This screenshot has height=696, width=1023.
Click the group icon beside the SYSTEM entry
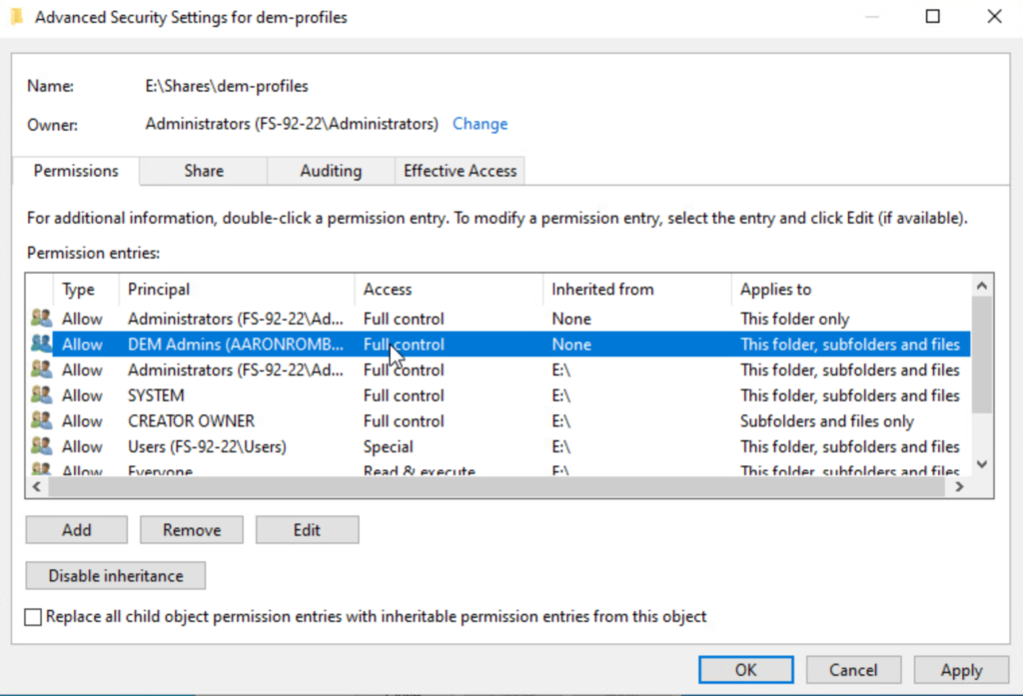pos(41,395)
